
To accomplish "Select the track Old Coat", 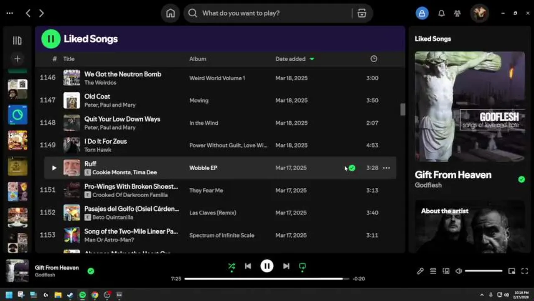I will [97, 96].
